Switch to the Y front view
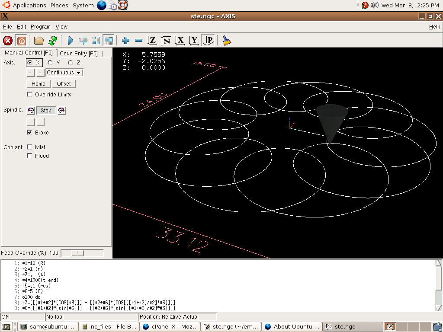443x332 pixels. click(194, 41)
